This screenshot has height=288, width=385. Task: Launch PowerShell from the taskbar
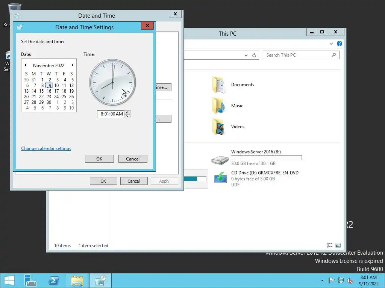pos(54,280)
